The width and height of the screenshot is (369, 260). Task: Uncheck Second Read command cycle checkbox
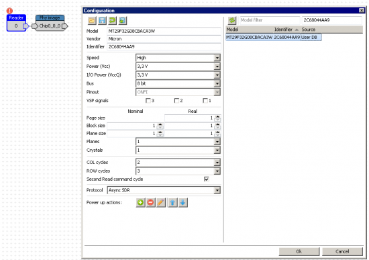click(x=207, y=179)
